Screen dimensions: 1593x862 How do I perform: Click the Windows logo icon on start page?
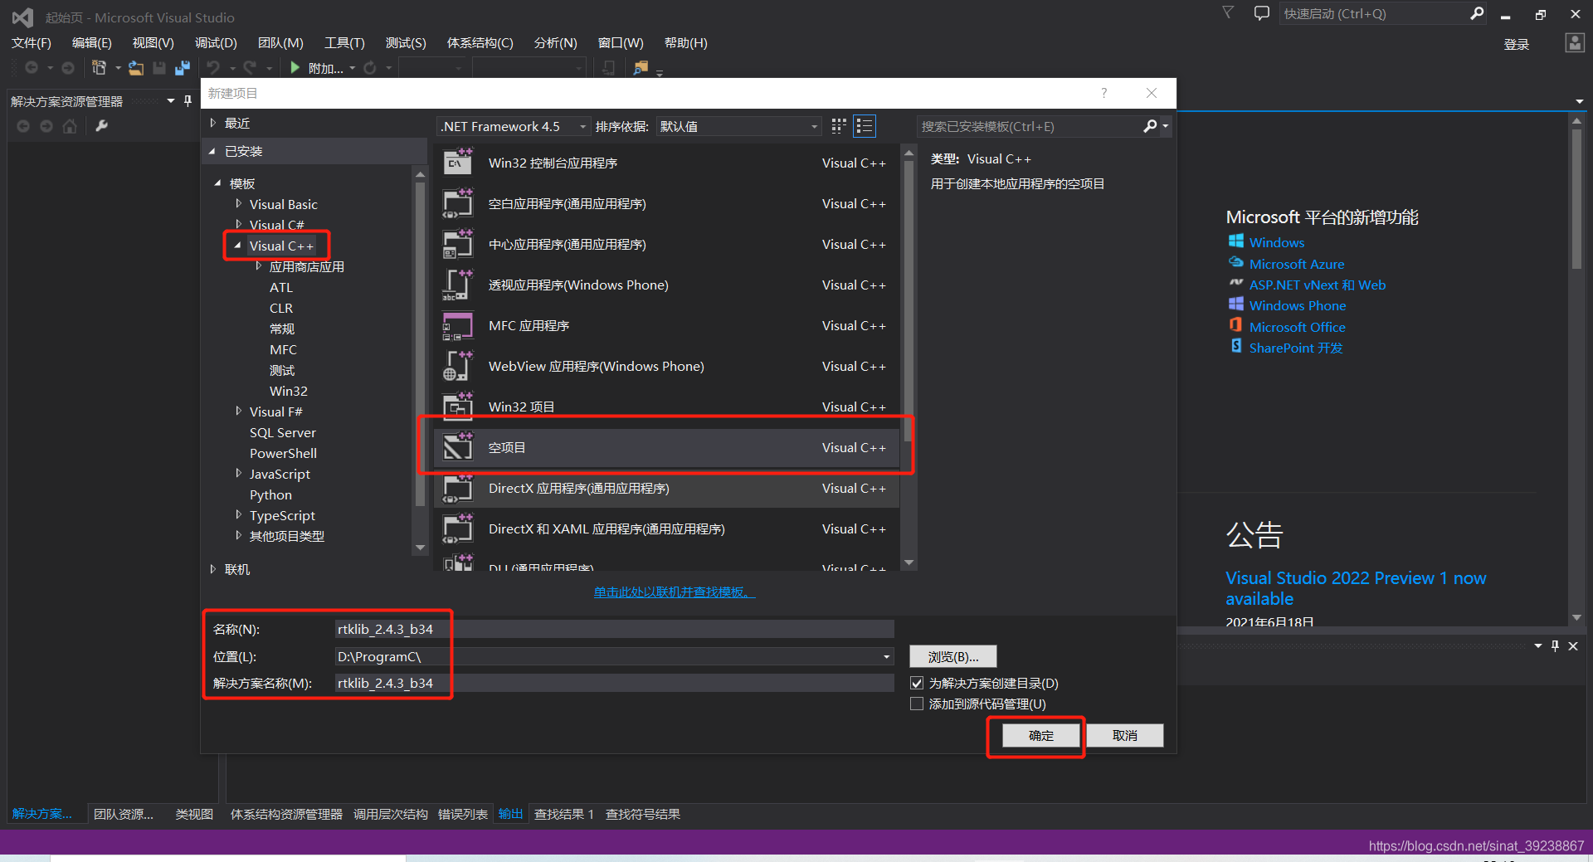tap(1236, 241)
